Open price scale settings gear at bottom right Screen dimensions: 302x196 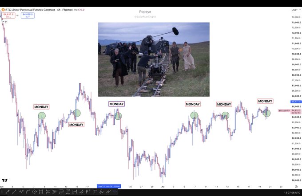click(x=296, y=187)
